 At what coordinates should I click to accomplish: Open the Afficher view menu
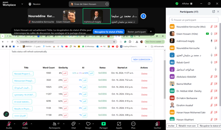(187, 4)
